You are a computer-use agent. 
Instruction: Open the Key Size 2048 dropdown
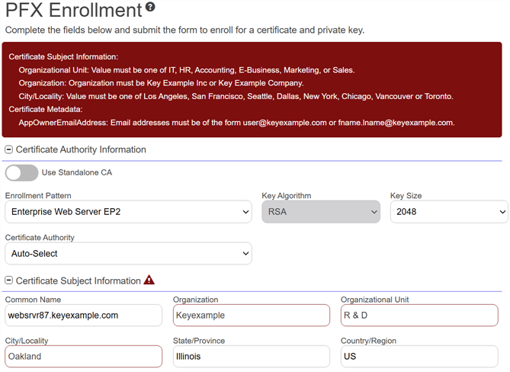click(448, 212)
